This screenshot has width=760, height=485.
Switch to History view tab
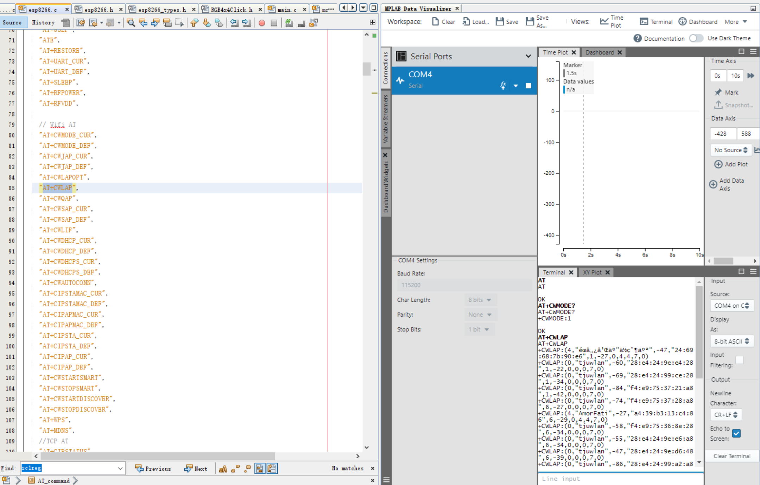pos(43,23)
